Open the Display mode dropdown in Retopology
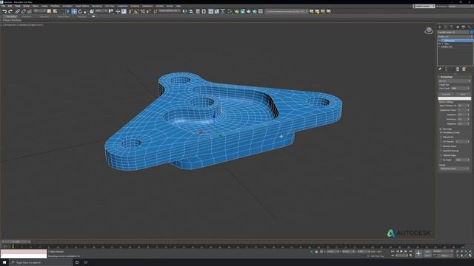The image size is (474, 266). click(x=454, y=168)
